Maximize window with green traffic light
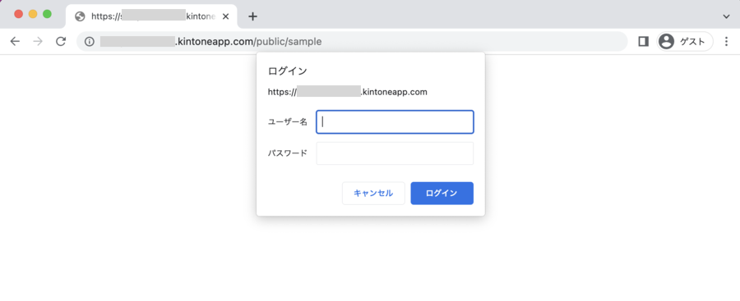Viewport: 740px width, 301px height. 47,14
